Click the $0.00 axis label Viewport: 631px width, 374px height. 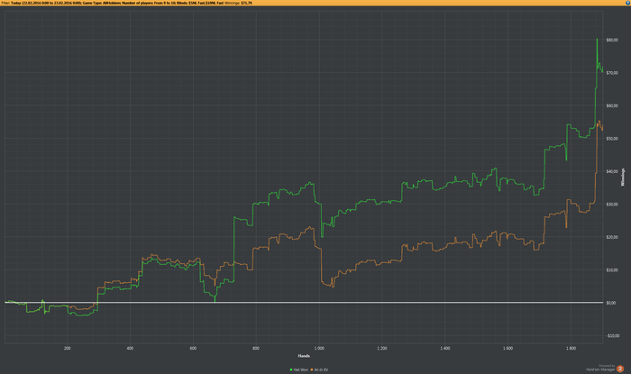pos(611,303)
